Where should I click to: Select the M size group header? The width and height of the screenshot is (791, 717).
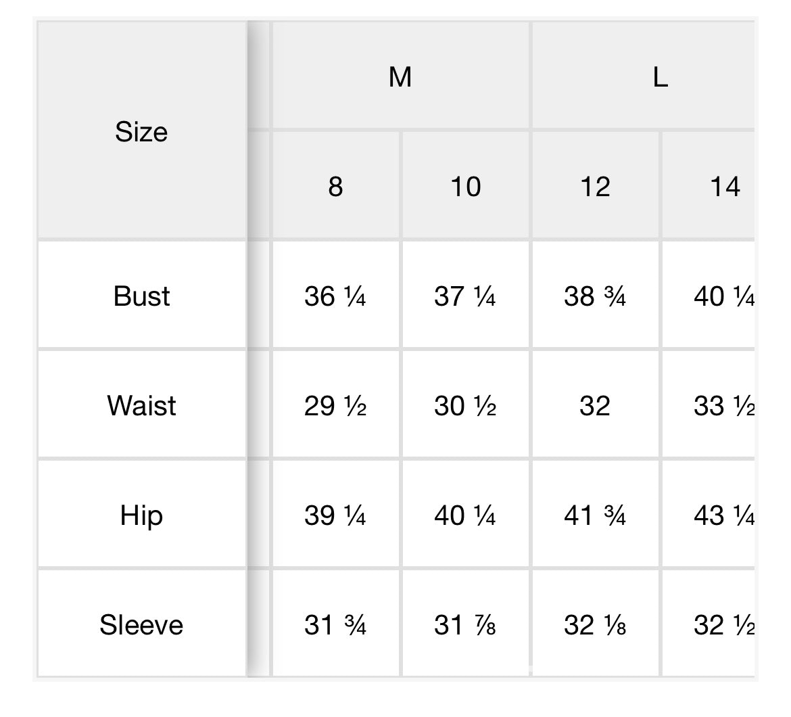pyautogui.click(x=400, y=77)
